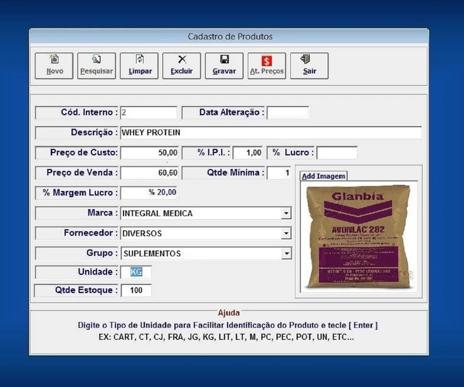Screen dimensions: 464x387
Task: Click the Qtde Estoque field
Action: coord(136,290)
